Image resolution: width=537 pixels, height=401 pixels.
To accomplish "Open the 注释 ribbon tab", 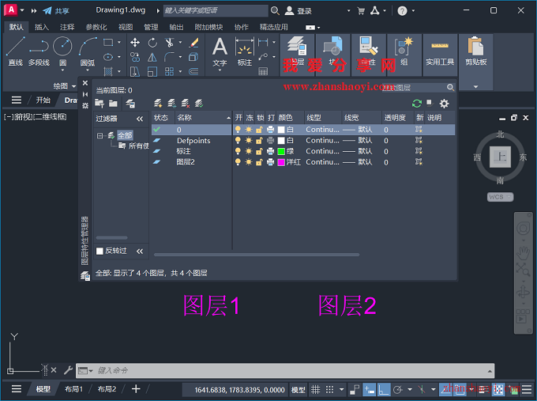I will (x=67, y=27).
